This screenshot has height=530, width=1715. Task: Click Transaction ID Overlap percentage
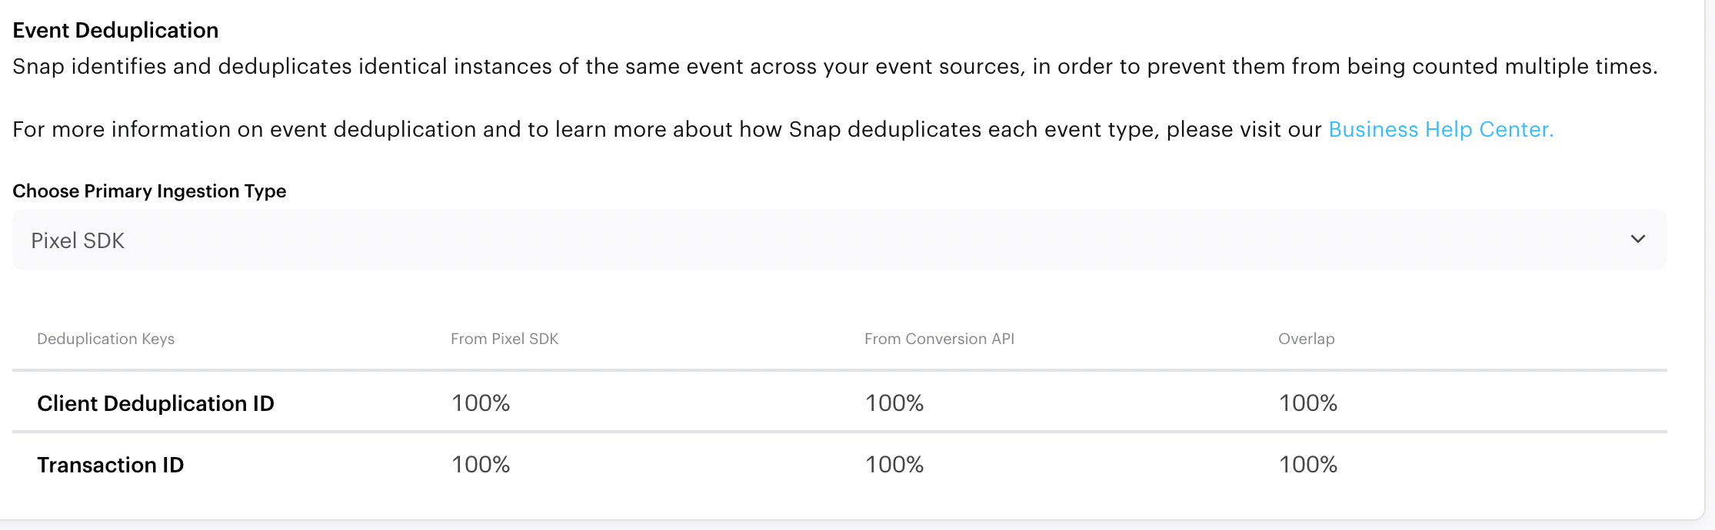click(1307, 465)
